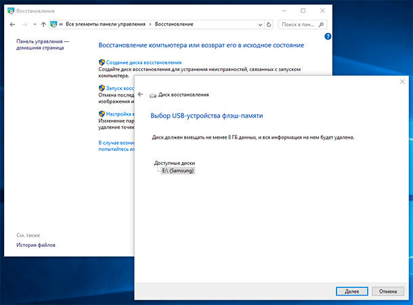The height and width of the screenshot is (305, 413).
Task: Click the wizard back arrow
Action: (140, 94)
